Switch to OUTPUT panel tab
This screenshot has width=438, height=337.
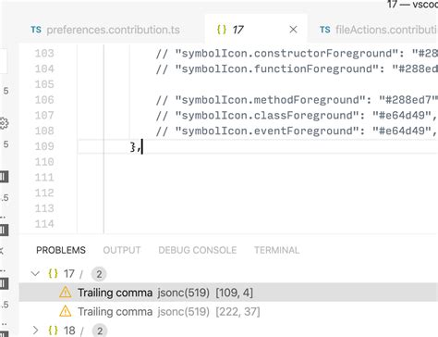(x=122, y=250)
